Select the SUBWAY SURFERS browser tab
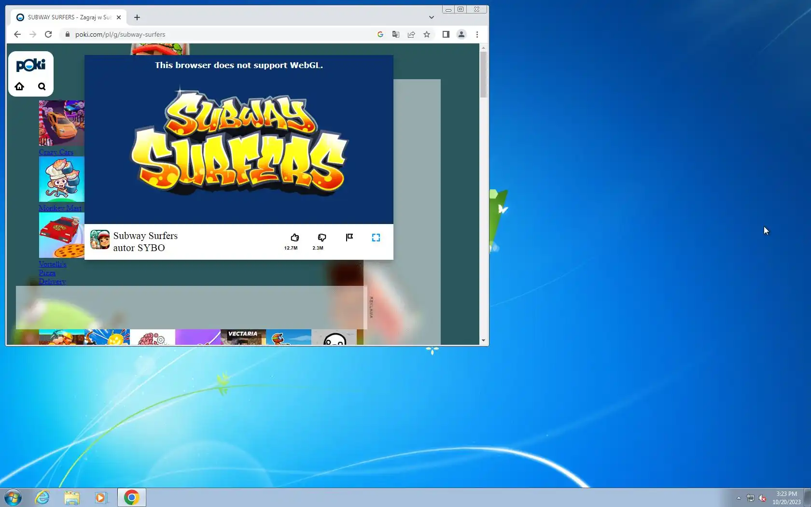The height and width of the screenshot is (507, 811). coord(69,17)
